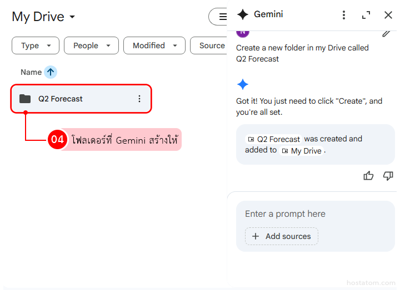
Task: Click the Add sources button
Action: (282, 236)
